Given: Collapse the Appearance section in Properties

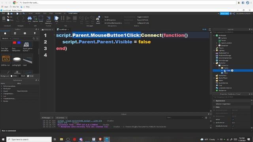Looking at the screenshot, I should click(214, 101).
